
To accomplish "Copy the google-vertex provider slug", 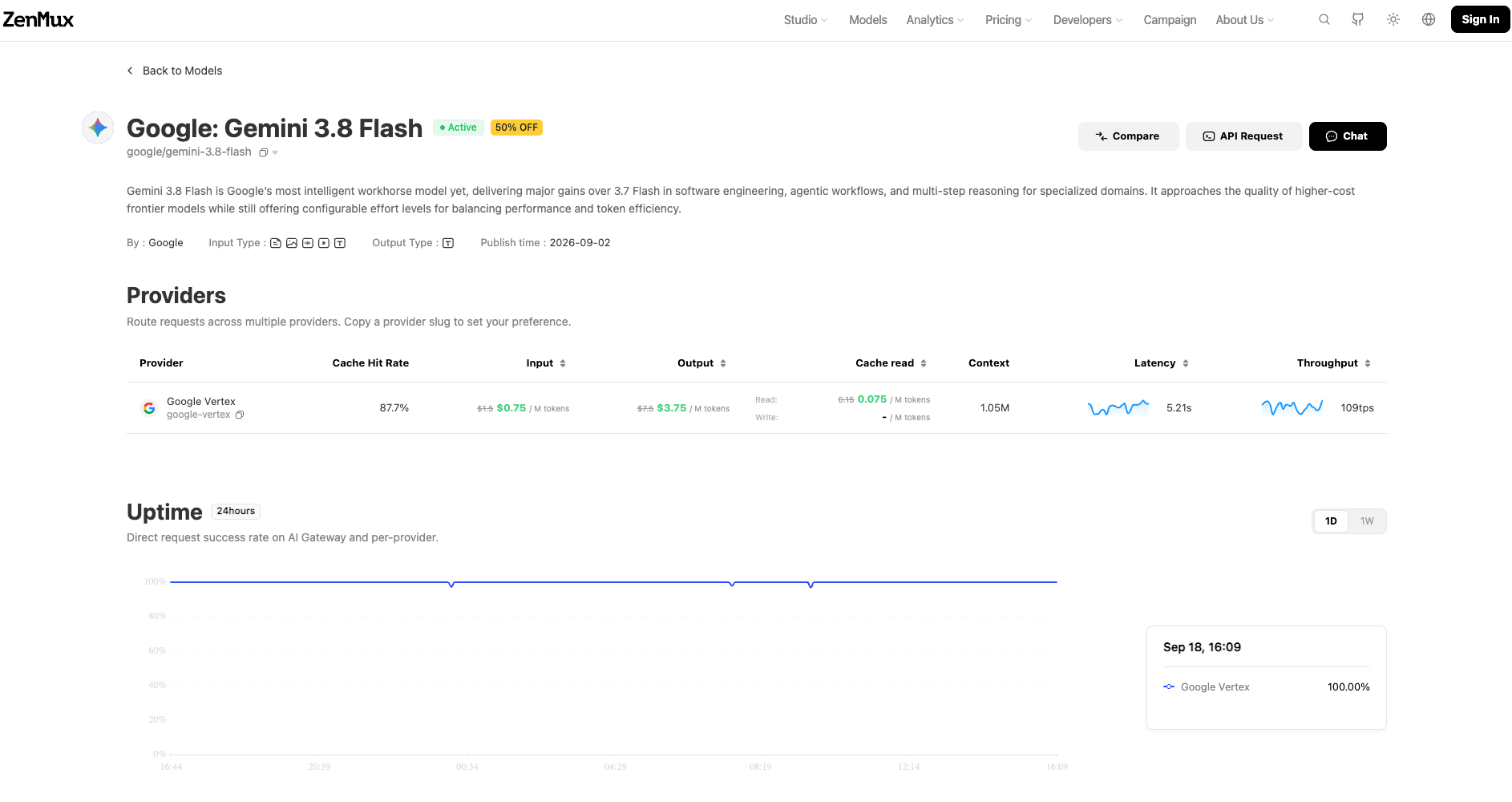I will [240, 415].
